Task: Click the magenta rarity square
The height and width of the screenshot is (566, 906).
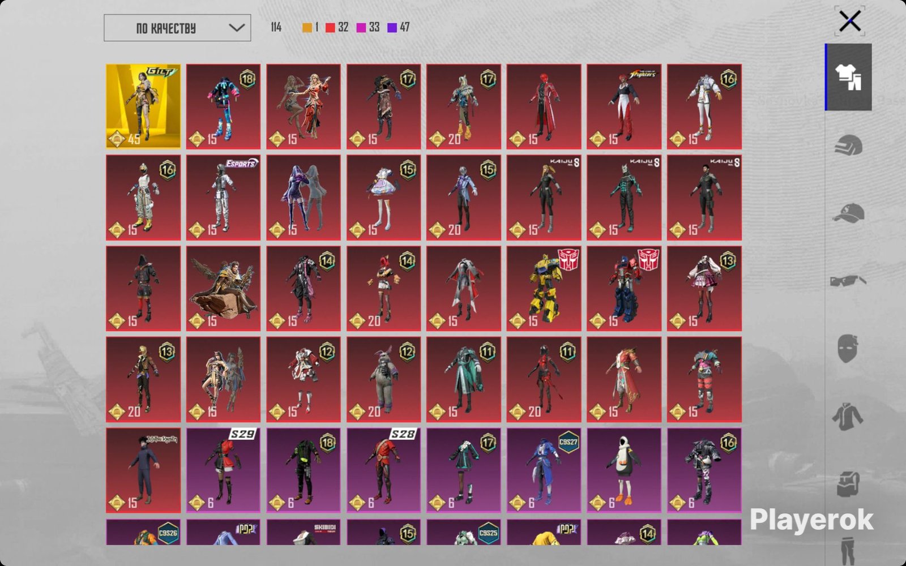Action: pos(361,28)
